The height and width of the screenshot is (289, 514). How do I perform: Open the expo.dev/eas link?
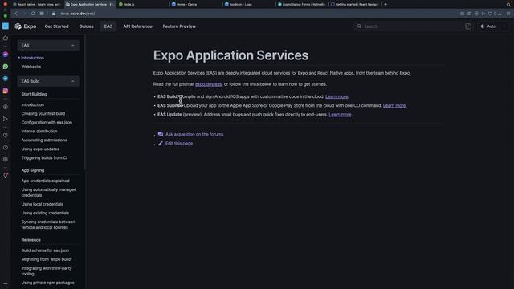209,84
